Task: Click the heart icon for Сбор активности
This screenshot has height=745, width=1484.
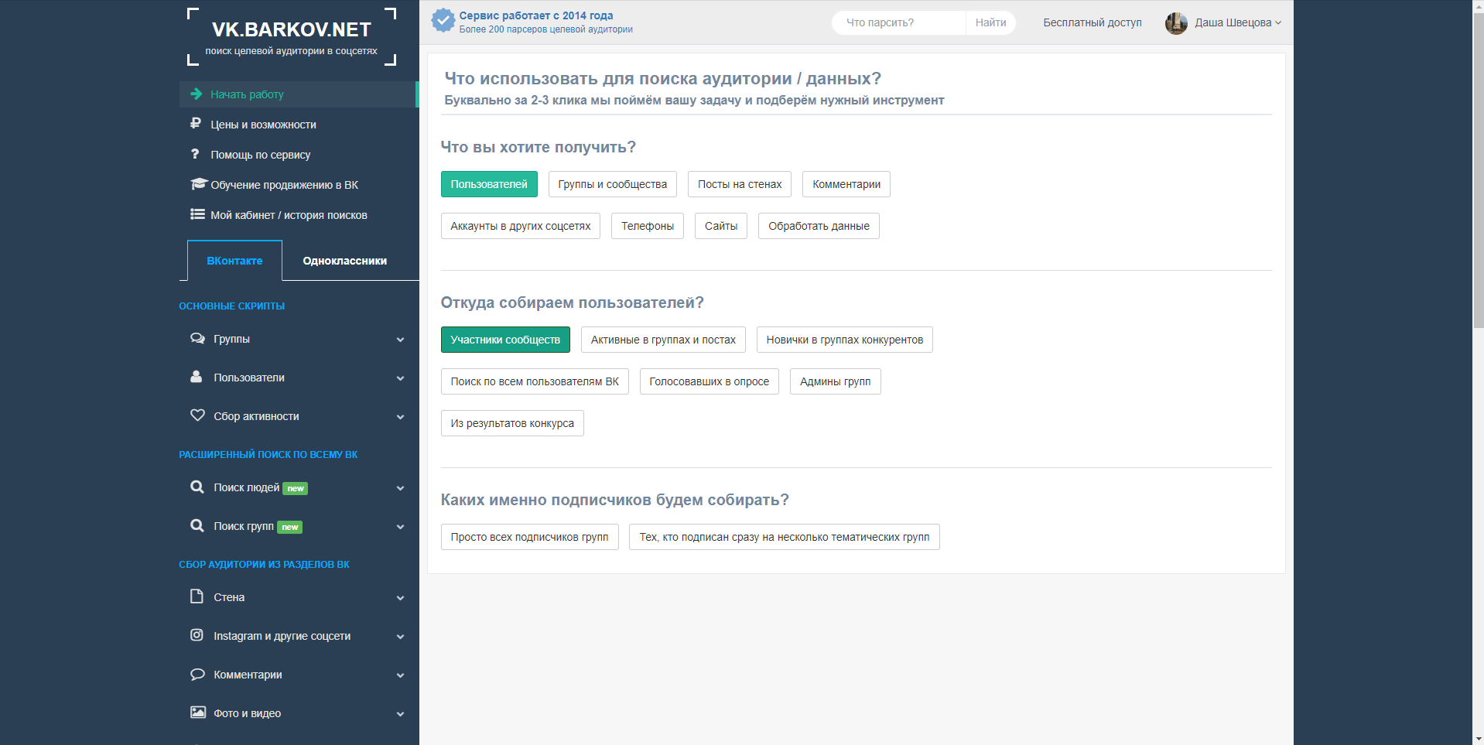Action: tap(197, 415)
